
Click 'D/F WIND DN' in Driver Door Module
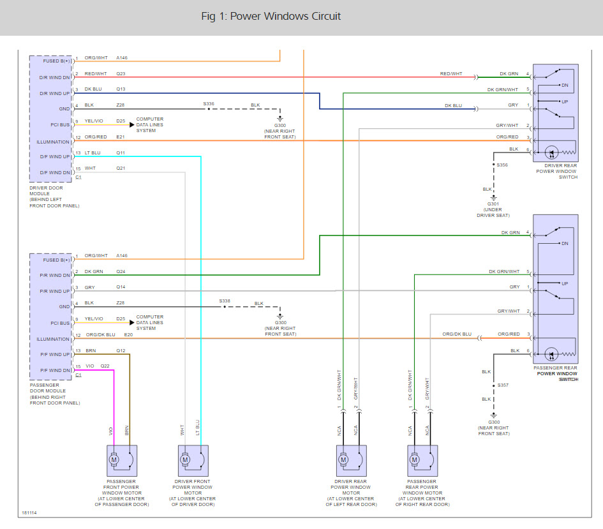pyautogui.click(x=55, y=173)
